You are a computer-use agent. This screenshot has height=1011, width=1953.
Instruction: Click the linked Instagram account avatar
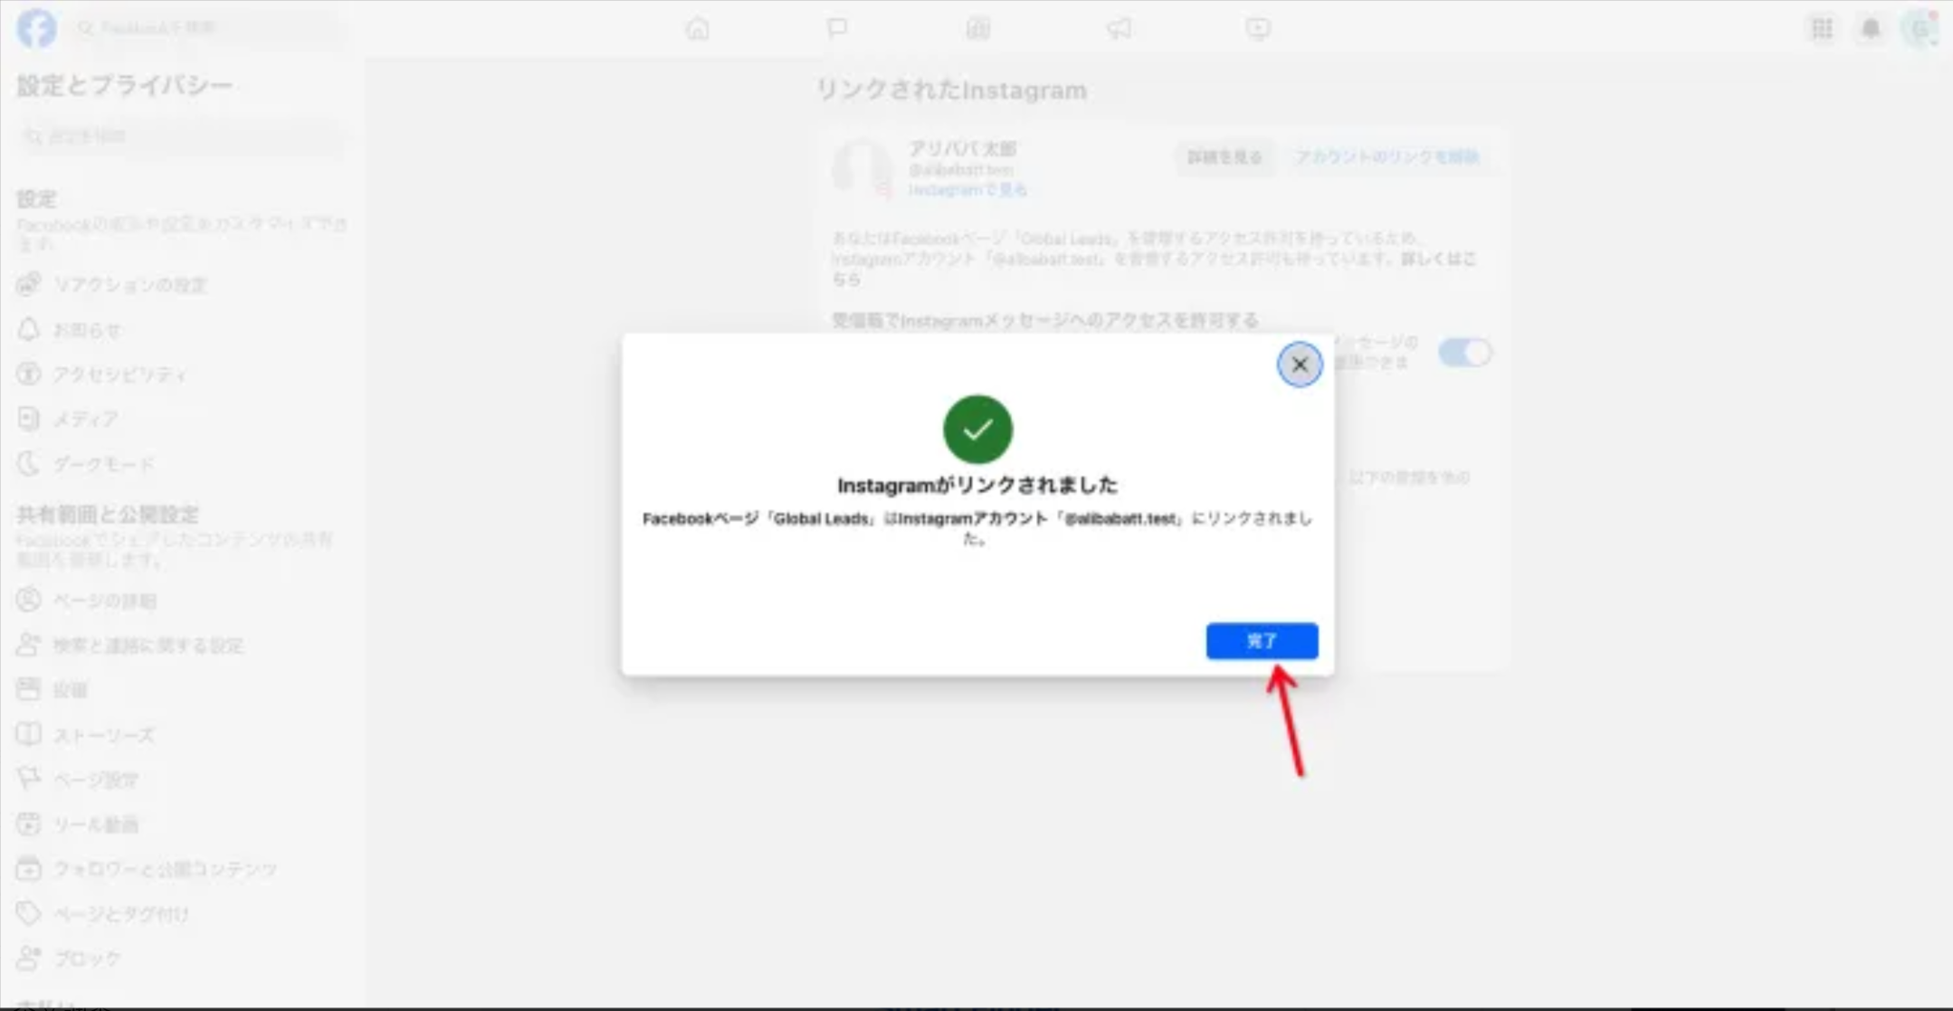[x=862, y=168]
